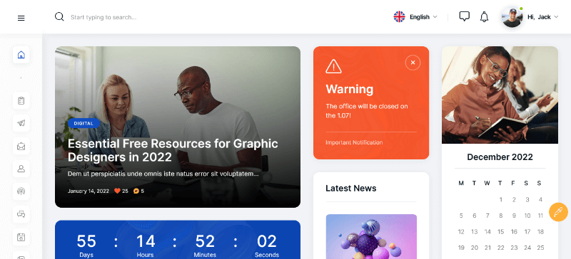The width and height of the screenshot is (571, 259).
Task: Go to Home in the sidebar
Action: (21, 55)
